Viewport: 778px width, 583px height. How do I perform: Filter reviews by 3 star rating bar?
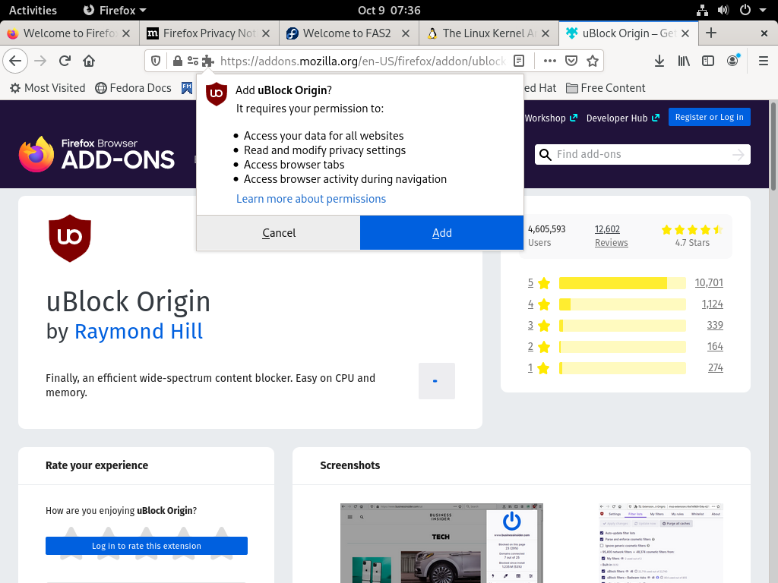(622, 326)
